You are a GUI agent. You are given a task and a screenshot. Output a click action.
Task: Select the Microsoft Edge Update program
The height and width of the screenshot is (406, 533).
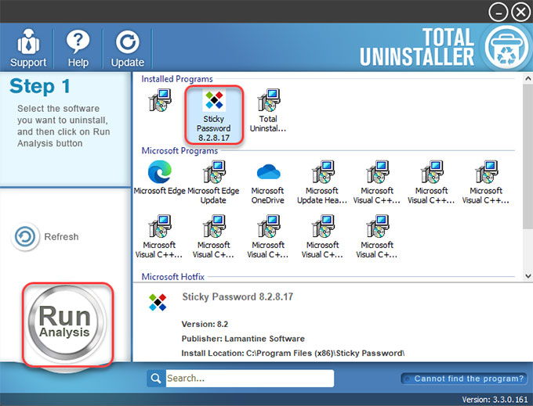[x=213, y=182]
